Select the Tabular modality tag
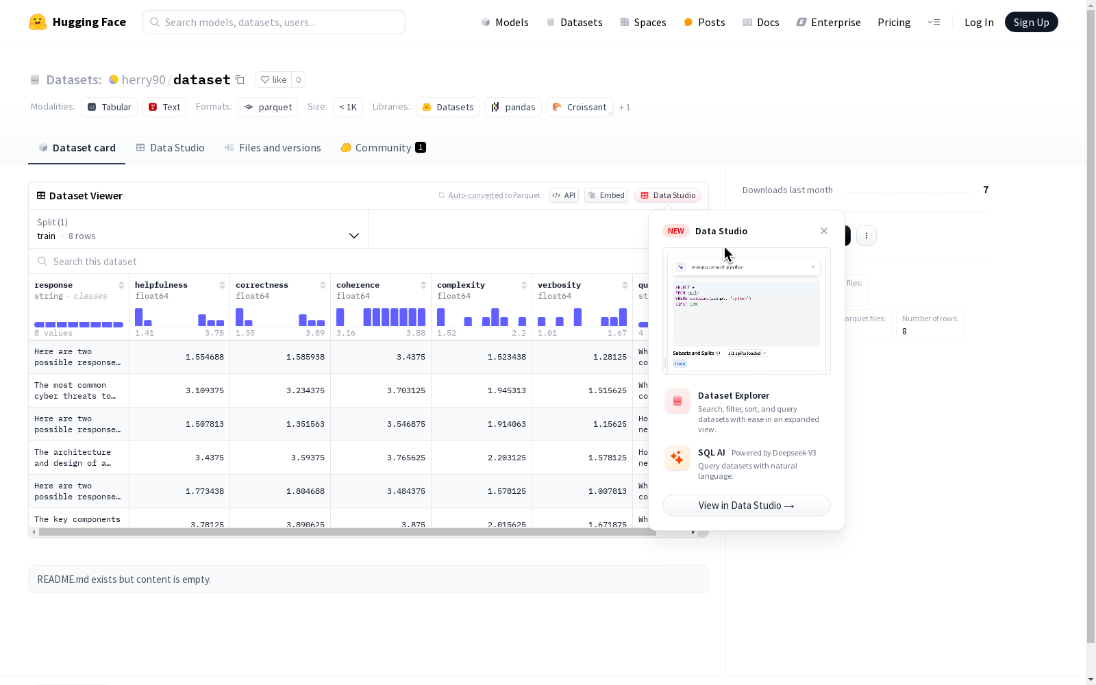The height and width of the screenshot is (685, 1096). click(110, 107)
